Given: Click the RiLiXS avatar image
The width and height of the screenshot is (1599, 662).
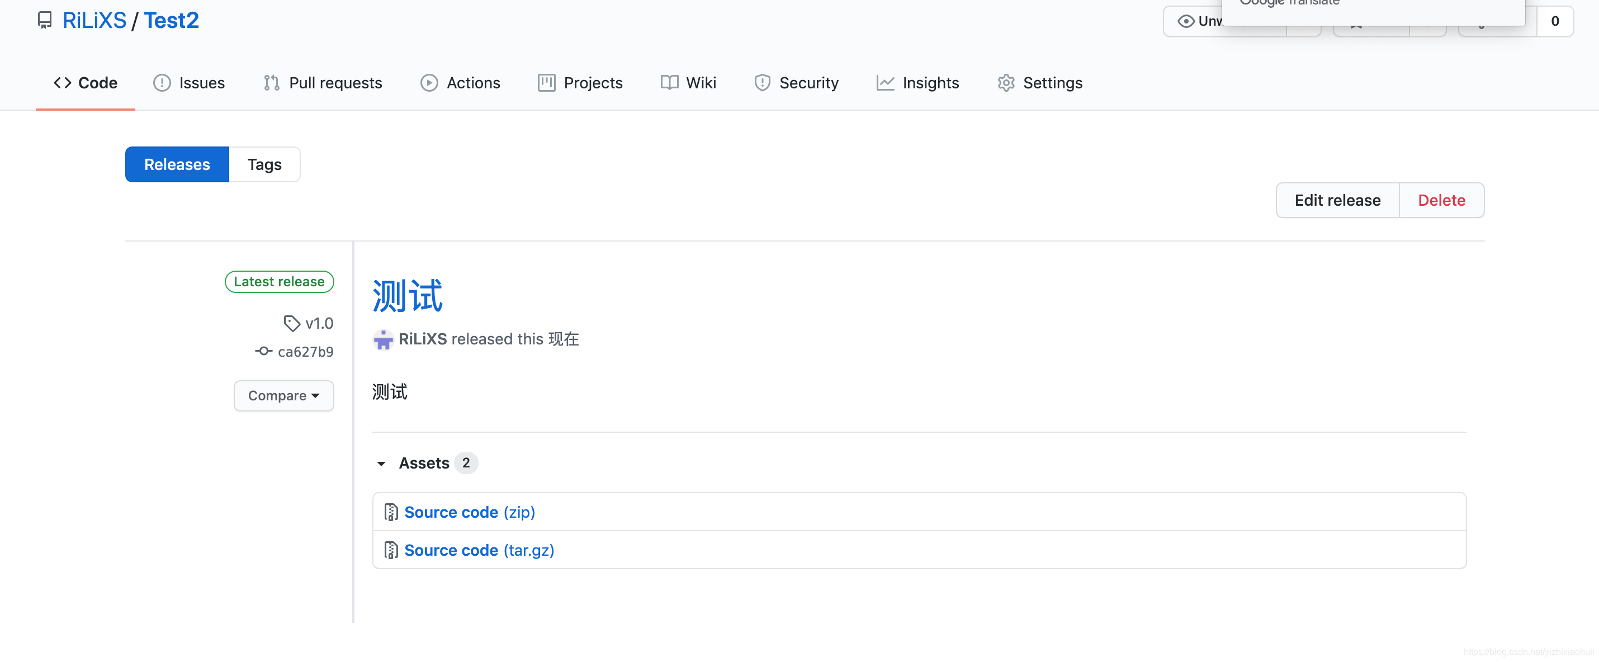Looking at the screenshot, I should [x=383, y=339].
